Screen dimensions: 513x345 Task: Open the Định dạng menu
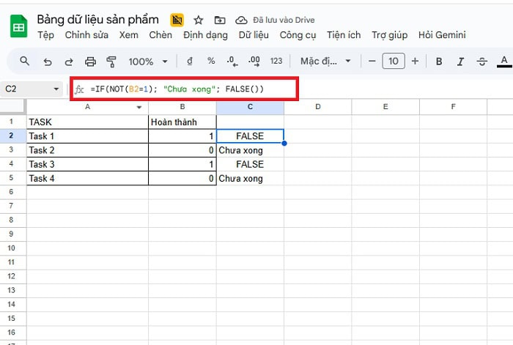coord(205,34)
